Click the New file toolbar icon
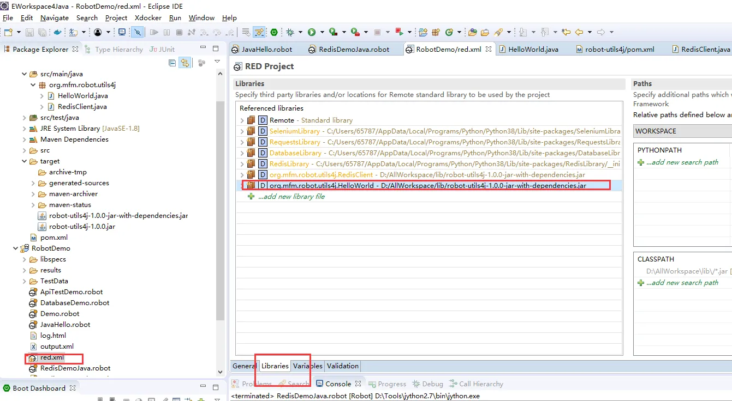This screenshot has height=401, width=732. 8,32
